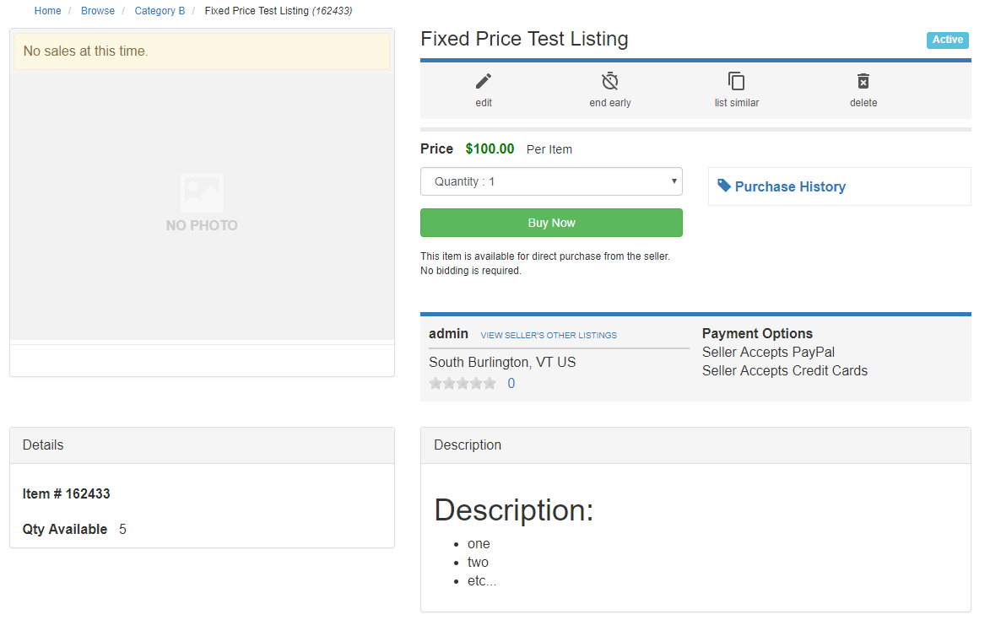Click the list similar label

[736, 103]
